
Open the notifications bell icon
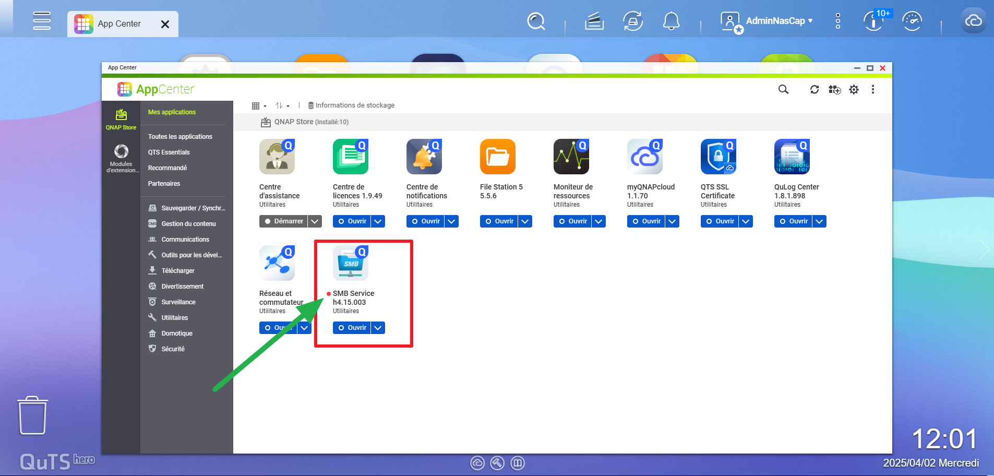(671, 21)
